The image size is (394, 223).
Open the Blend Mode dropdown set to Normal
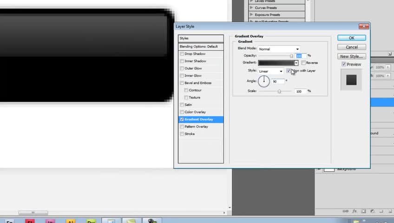coord(279,49)
